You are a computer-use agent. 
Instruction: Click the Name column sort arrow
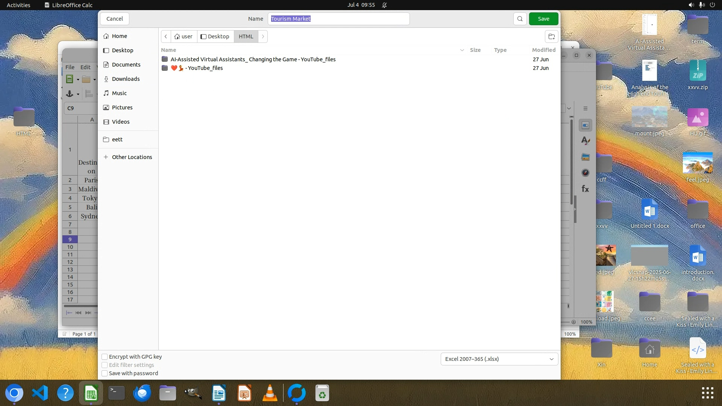tap(462, 50)
